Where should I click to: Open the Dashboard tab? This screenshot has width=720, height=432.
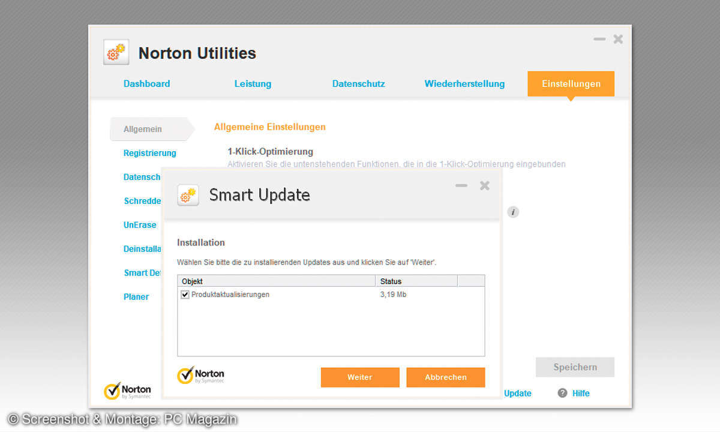[146, 83]
